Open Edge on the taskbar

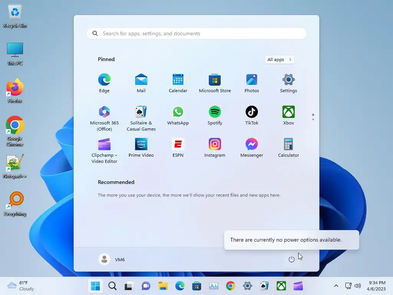point(180,286)
